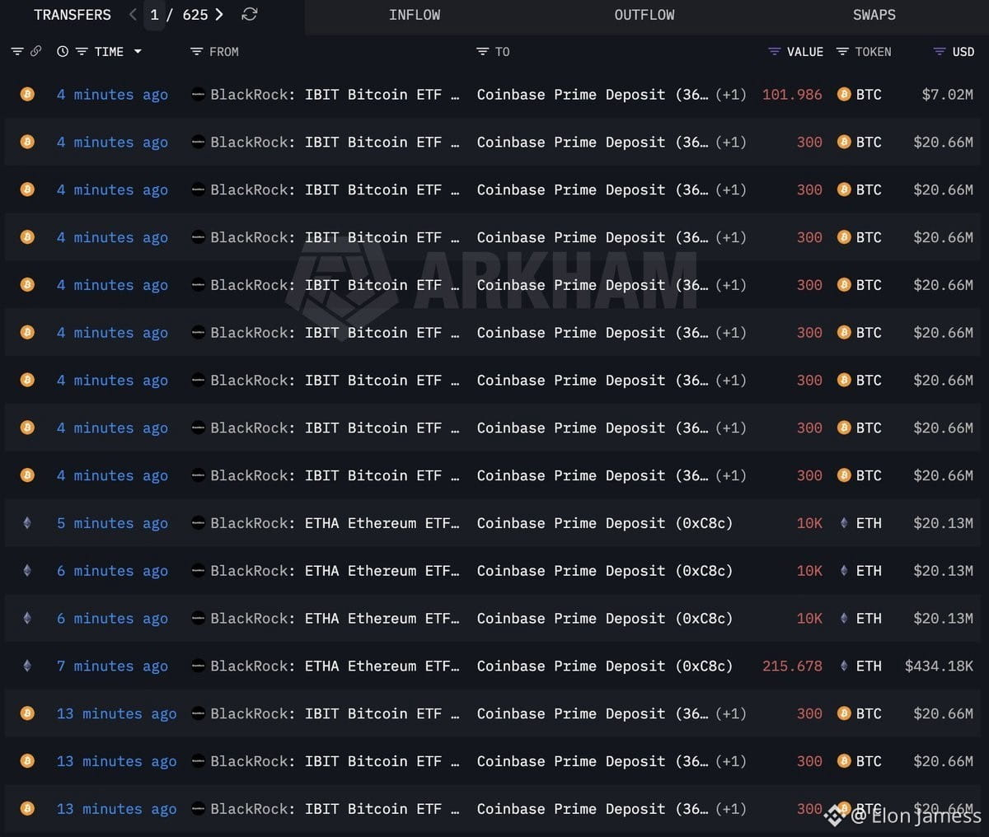Open the filter icon beside TIME
This screenshot has width=989, height=837.
pyautogui.click(x=82, y=51)
